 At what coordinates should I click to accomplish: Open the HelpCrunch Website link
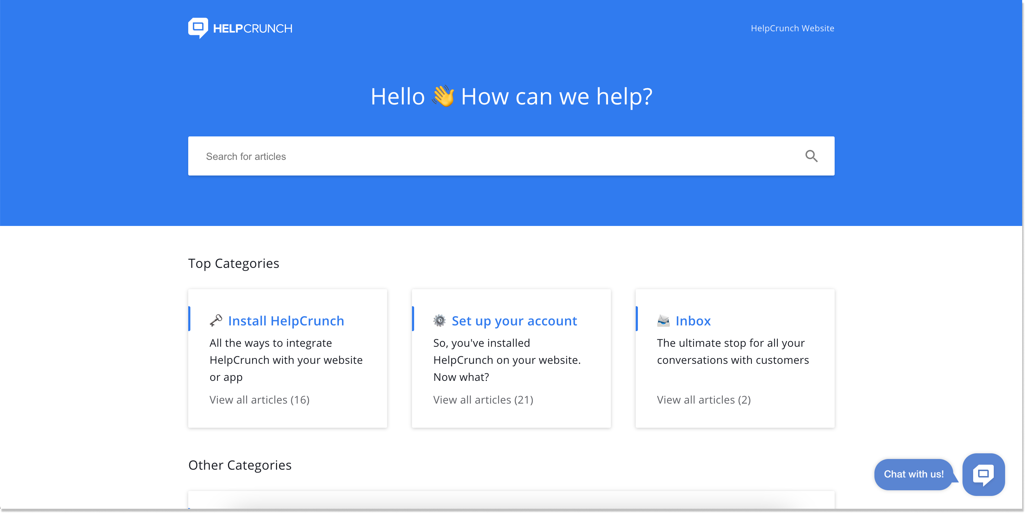tap(792, 28)
